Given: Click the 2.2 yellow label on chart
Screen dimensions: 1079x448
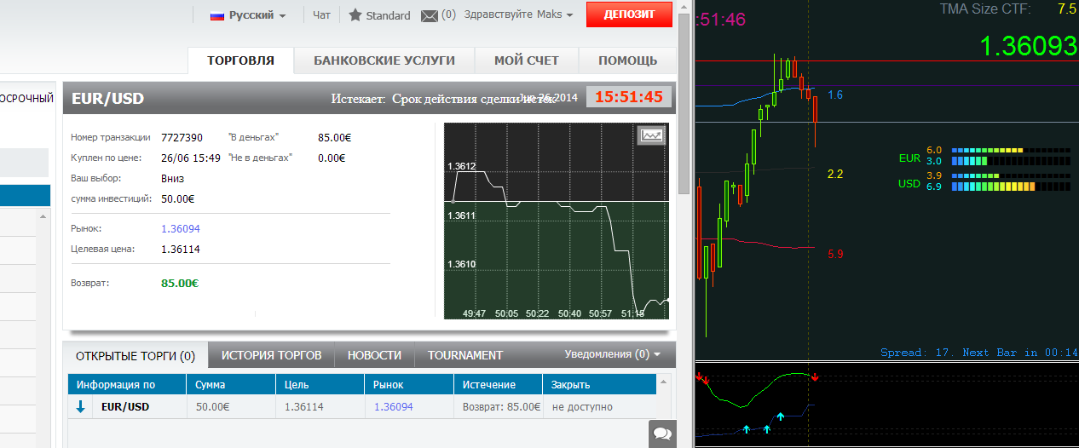Looking at the screenshot, I should [835, 174].
